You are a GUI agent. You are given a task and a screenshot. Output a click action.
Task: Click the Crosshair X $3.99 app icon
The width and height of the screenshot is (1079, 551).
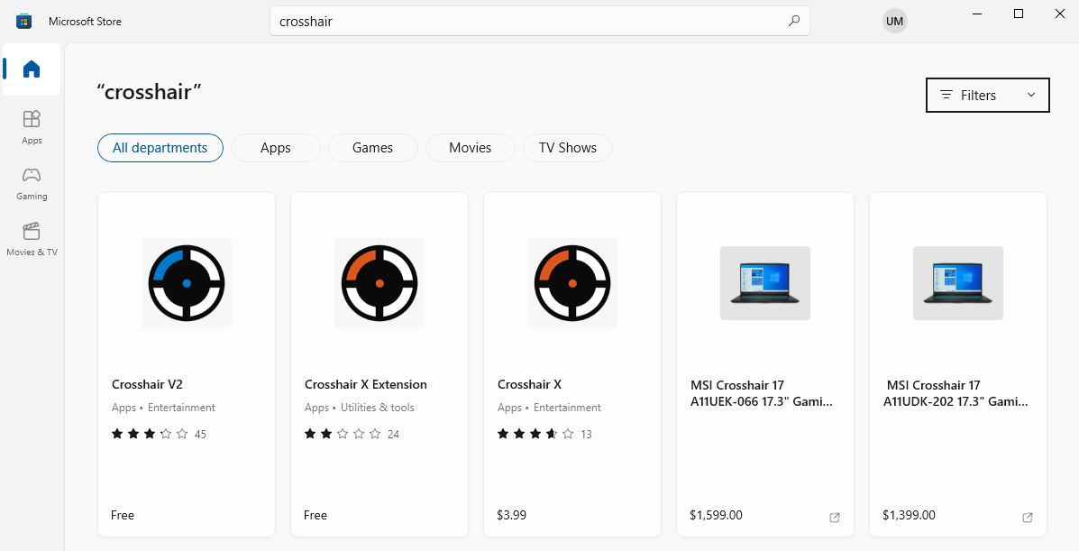click(572, 282)
